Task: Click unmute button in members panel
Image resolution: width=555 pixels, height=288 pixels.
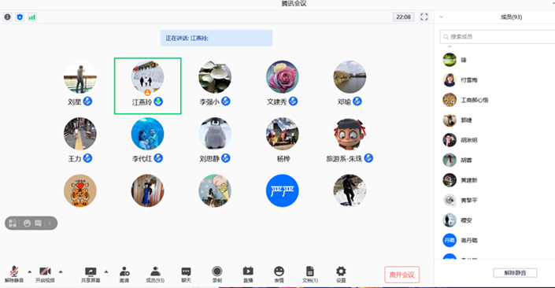Action: [x=515, y=273]
